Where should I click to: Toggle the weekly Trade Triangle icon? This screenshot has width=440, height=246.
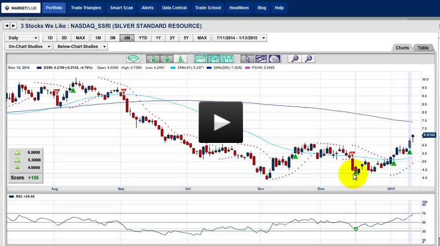click(166, 59)
